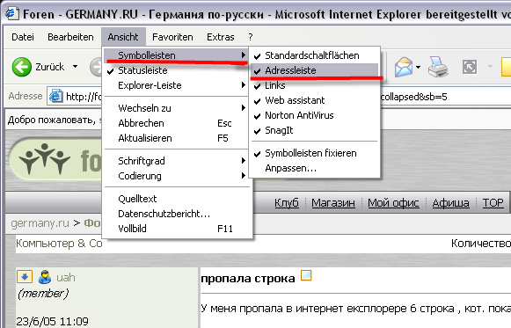
Task: Click the Print printer toolbar icon
Action: pos(438,67)
